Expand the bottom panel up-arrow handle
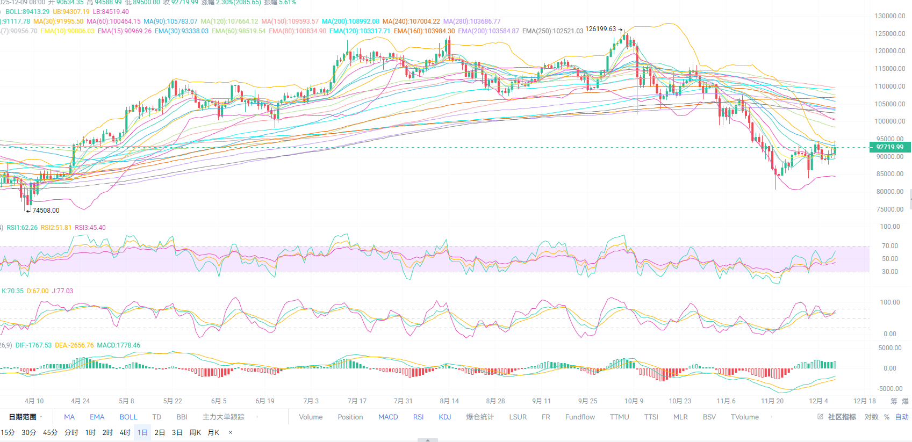The width and height of the screenshot is (912, 442). point(428,440)
